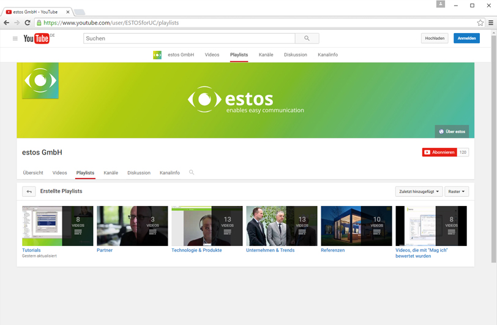Click the search magnifier button
The height and width of the screenshot is (325, 497).
click(307, 39)
